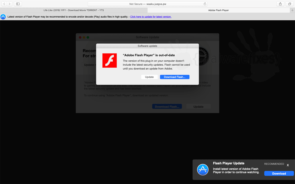The image size is (295, 184).
Task: Click dimmed Update button in background window
Action: click(x=199, y=107)
